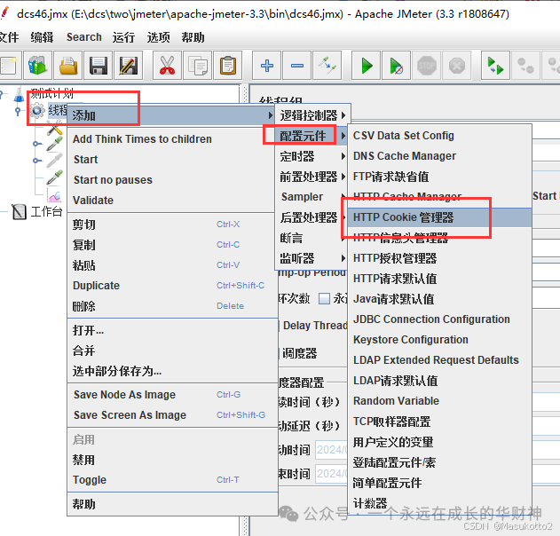Click the New test plan toolbar icon
The height and width of the screenshot is (536, 560).
coord(9,66)
